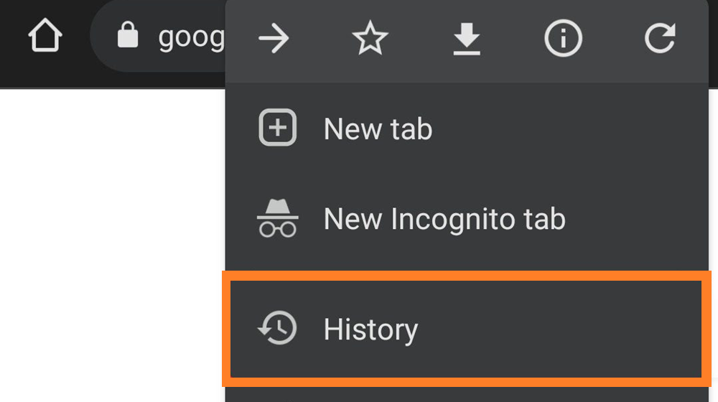
Task: Click empty space right of New tab label
Action: point(574,129)
